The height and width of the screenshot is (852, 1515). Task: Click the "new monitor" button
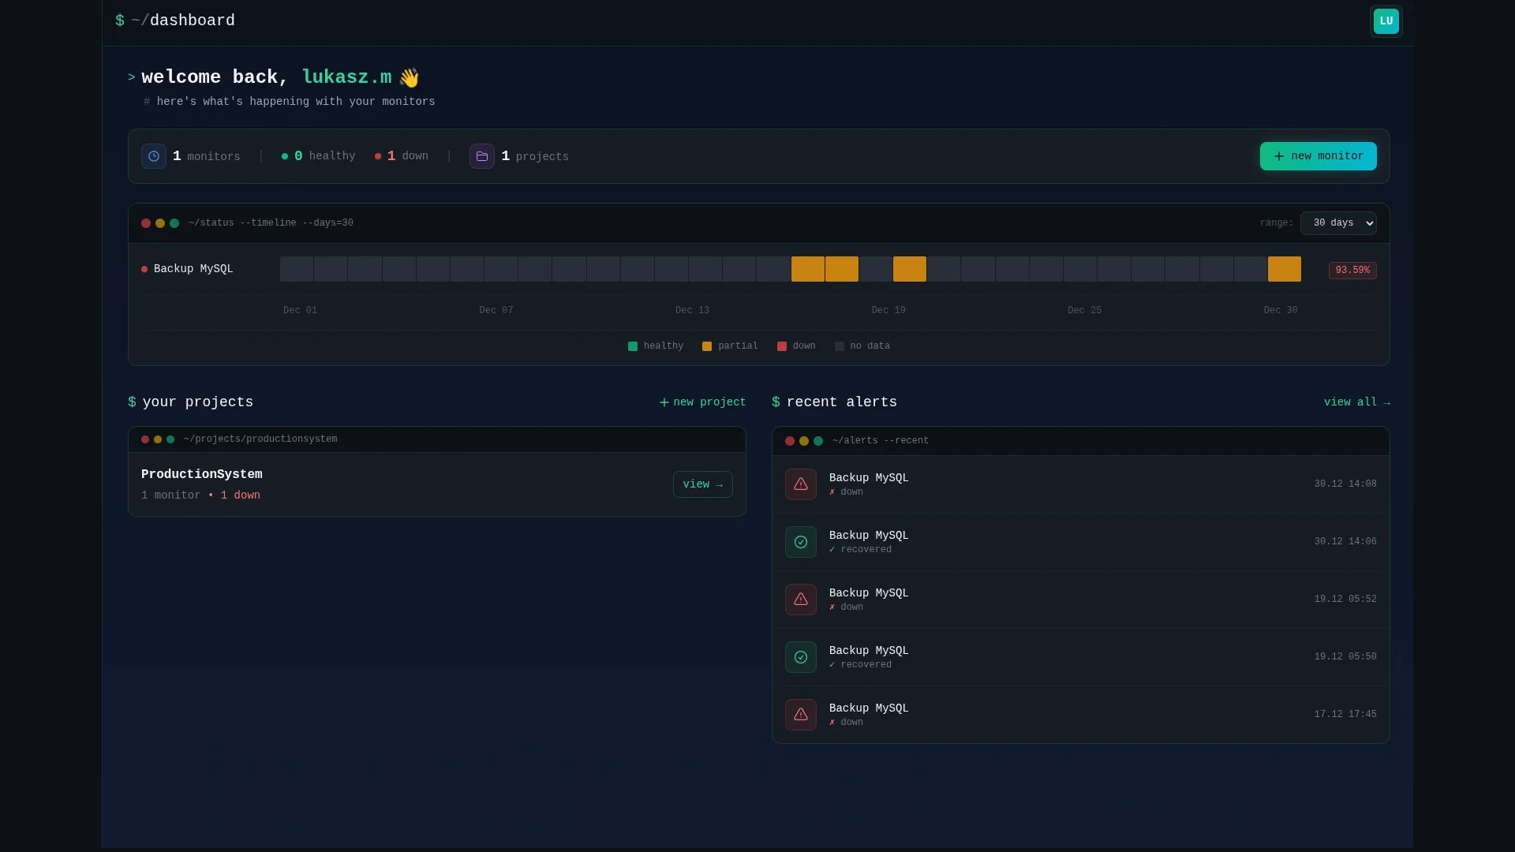coord(1317,156)
